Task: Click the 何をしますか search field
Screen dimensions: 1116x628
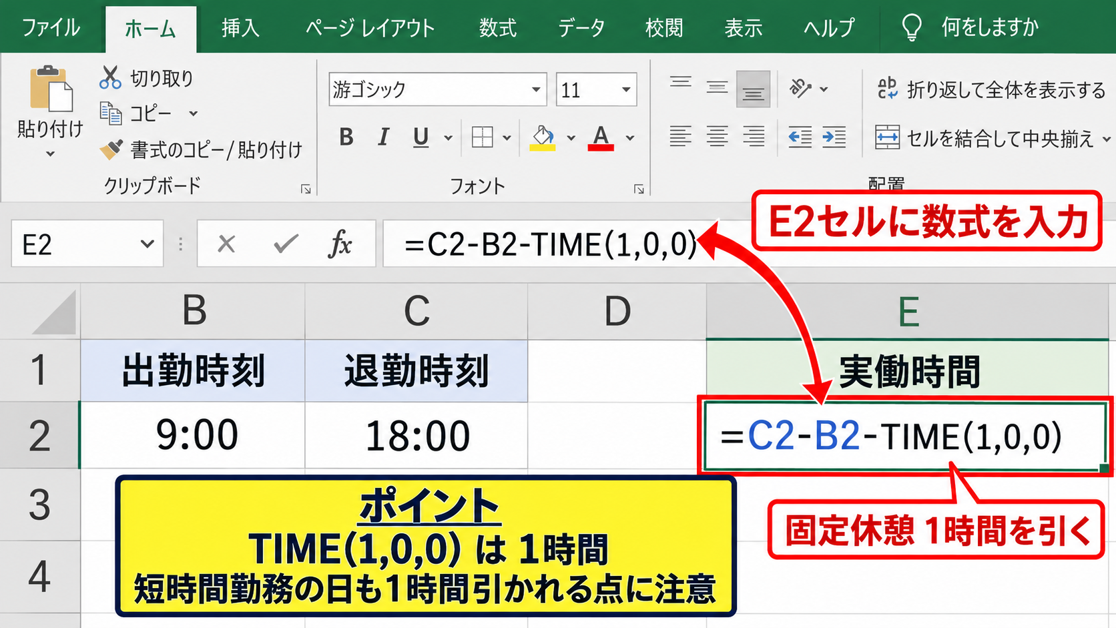Action: pyautogui.click(x=990, y=28)
